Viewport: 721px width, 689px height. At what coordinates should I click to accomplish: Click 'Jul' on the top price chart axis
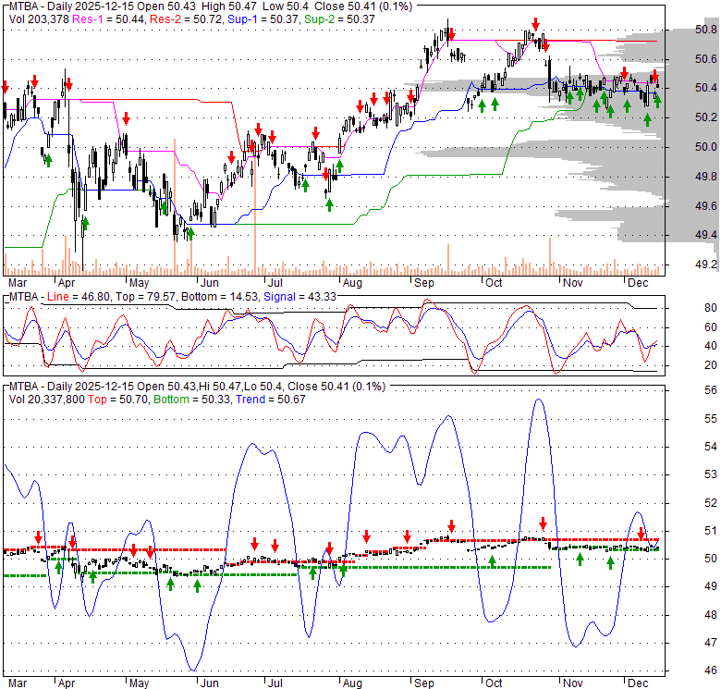[x=275, y=283]
